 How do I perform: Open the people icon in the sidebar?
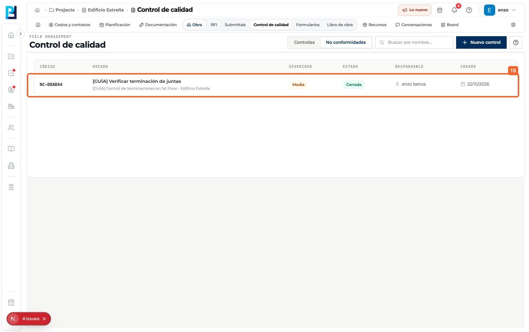point(11,128)
